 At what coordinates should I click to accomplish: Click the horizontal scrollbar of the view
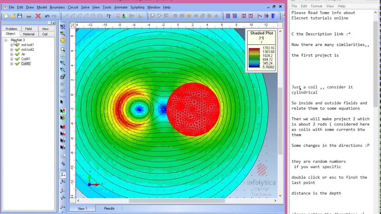pyautogui.click(x=177, y=201)
